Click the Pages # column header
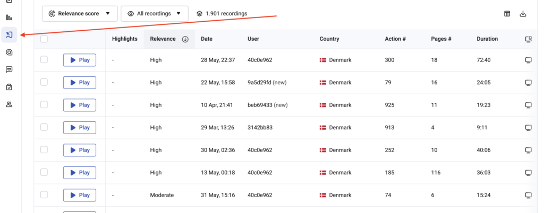This screenshot has width=544, height=213. [x=441, y=39]
